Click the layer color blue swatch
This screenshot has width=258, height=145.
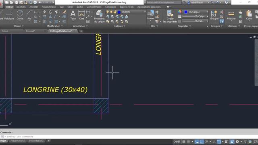[119, 12]
